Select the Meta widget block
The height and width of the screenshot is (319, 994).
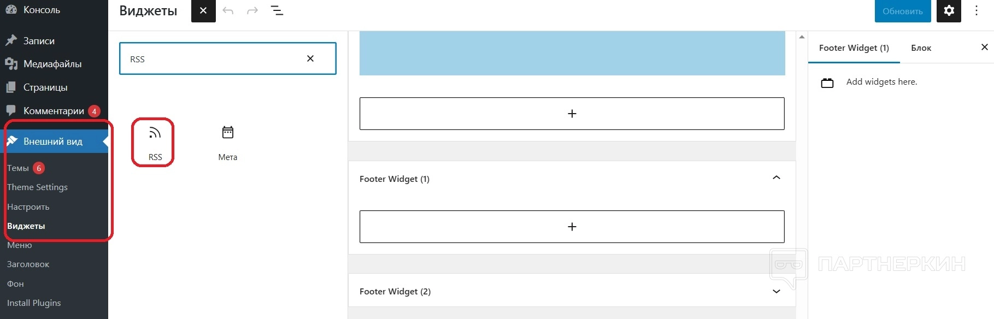click(228, 143)
